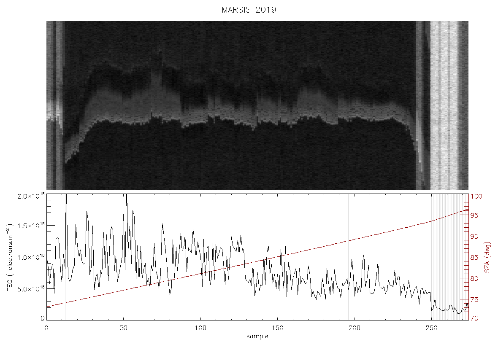The image size is (498, 350).
Task: Click x-axis tick label 100
Action: click(201, 328)
